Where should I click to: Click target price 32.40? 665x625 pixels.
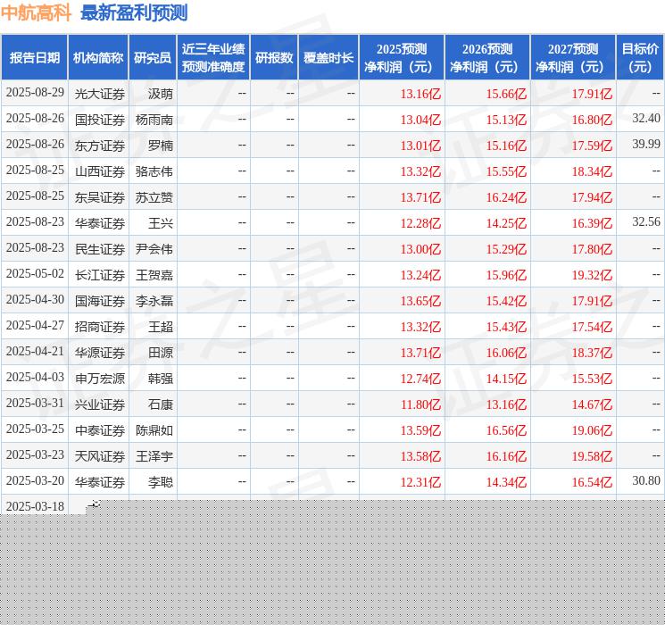pos(646,119)
